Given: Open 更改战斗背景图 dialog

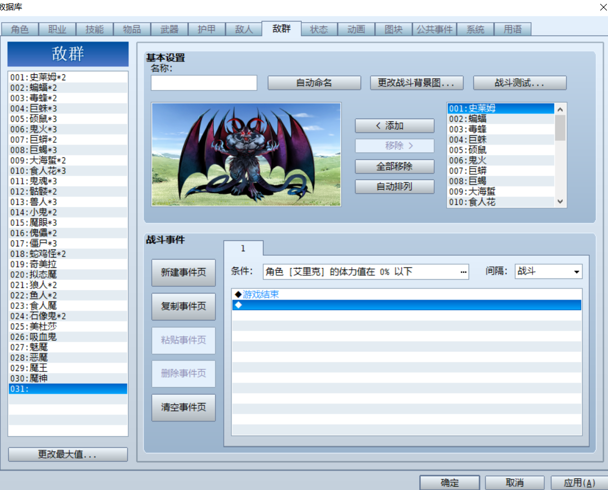Looking at the screenshot, I should [x=416, y=82].
